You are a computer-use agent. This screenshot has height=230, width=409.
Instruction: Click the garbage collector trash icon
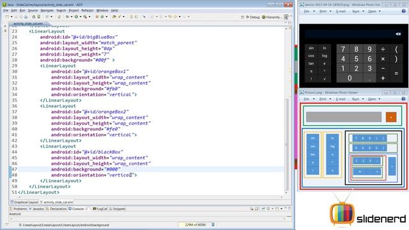click(x=213, y=225)
